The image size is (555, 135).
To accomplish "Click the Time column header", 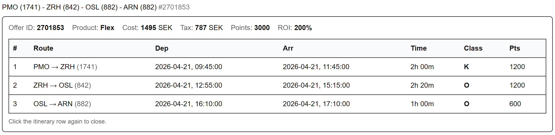I will tap(418, 48).
